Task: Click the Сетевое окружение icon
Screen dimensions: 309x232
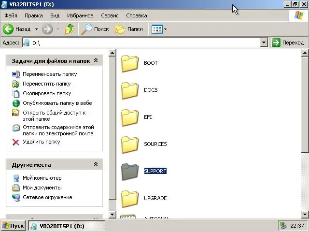Action: coord(16,198)
